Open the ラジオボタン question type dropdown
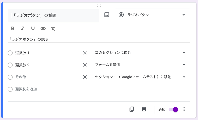The width and height of the screenshot is (198, 120). pos(152,15)
